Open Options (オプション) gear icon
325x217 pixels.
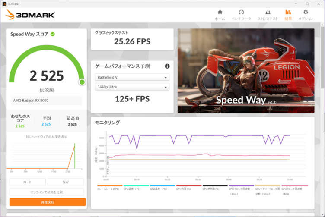pyautogui.click(x=306, y=15)
